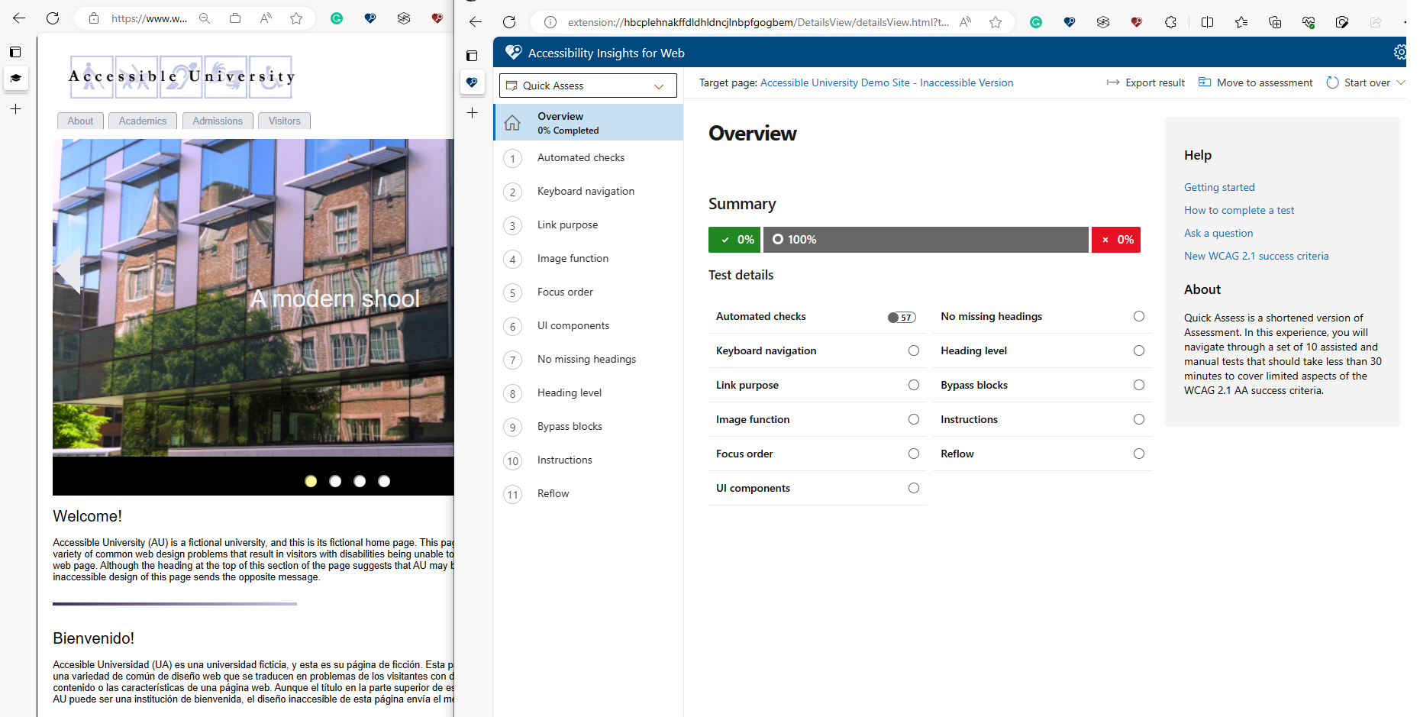This screenshot has height=717, width=1420.
Task: Click the site information icon next to the extension URL
Action: tap(550, 22)
